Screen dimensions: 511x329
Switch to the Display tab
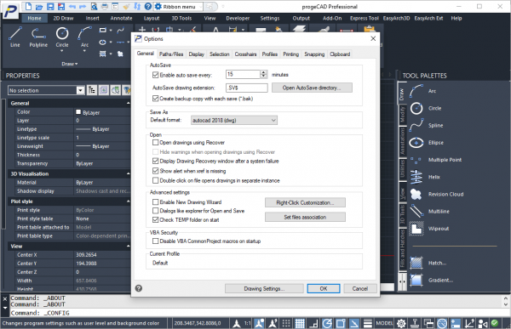point(197,54)
